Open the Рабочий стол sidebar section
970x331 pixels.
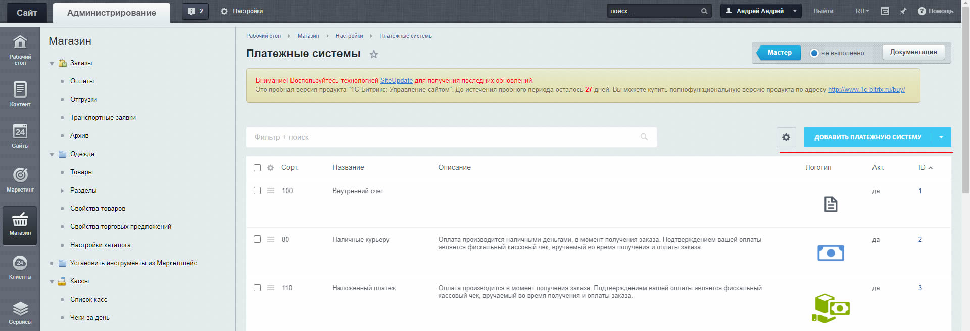click(x=20, y=50)
